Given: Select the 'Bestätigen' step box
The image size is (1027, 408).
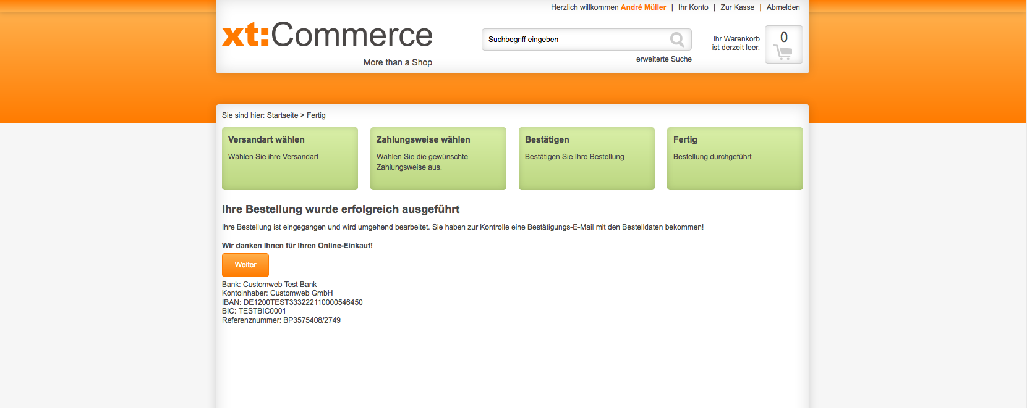Looking at the screenshot, I should pos(586,158).
